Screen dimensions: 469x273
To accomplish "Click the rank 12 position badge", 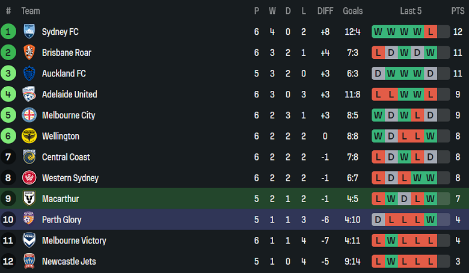I will point(8,261).
